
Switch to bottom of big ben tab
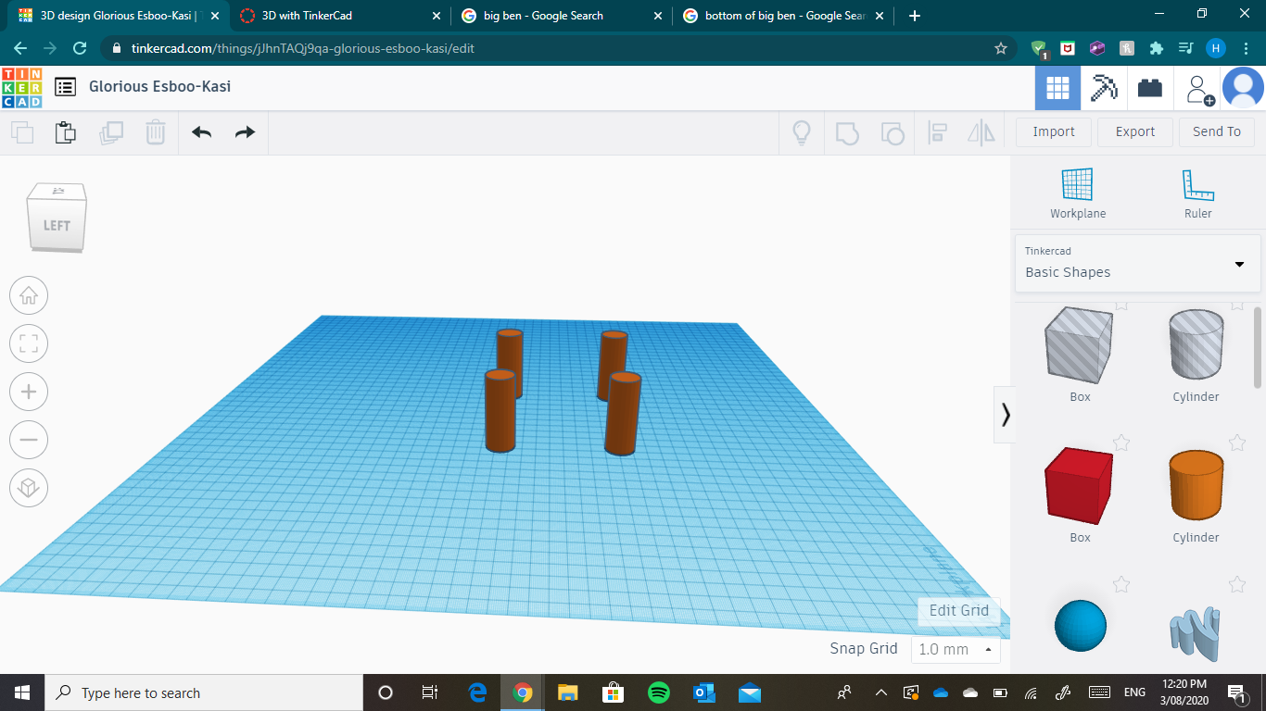784,16
